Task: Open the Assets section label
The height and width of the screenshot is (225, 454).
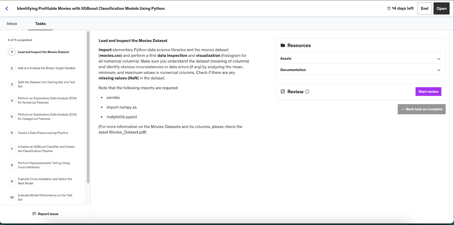Action: click(286, 59)
